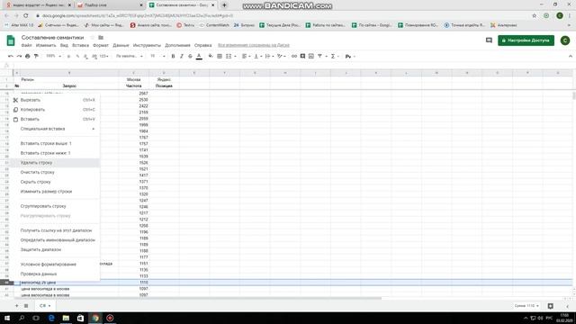Open the Merge cells dropdown
This screenshot has height=324, width=576.
pos(230,56)
